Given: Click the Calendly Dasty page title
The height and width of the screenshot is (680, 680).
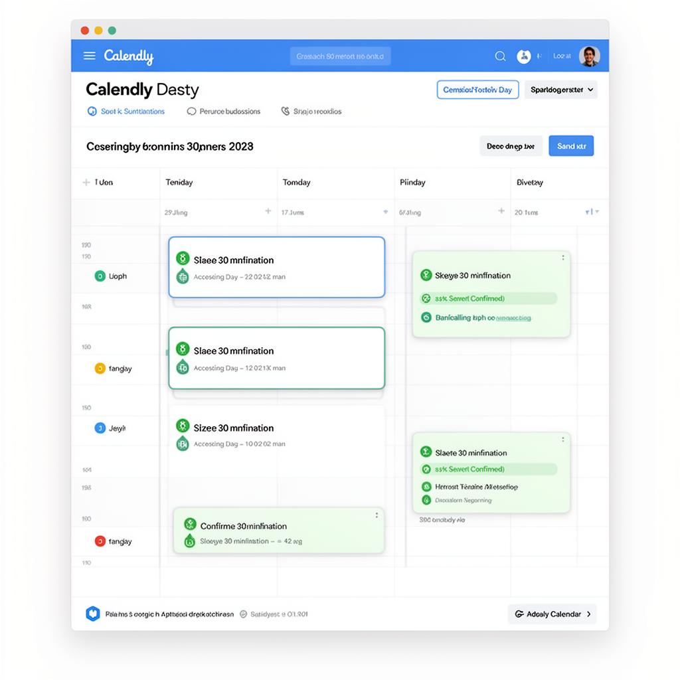Looking at the screenshot, I should pyautogui.click(x=142, y=90).
